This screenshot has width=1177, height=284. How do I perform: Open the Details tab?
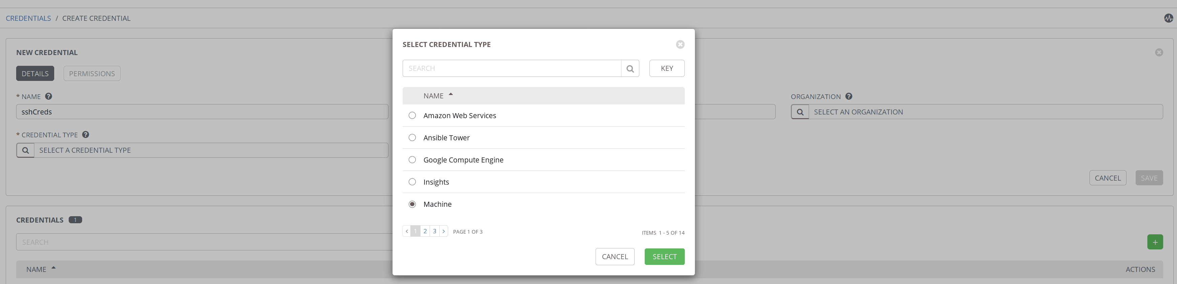35,74
